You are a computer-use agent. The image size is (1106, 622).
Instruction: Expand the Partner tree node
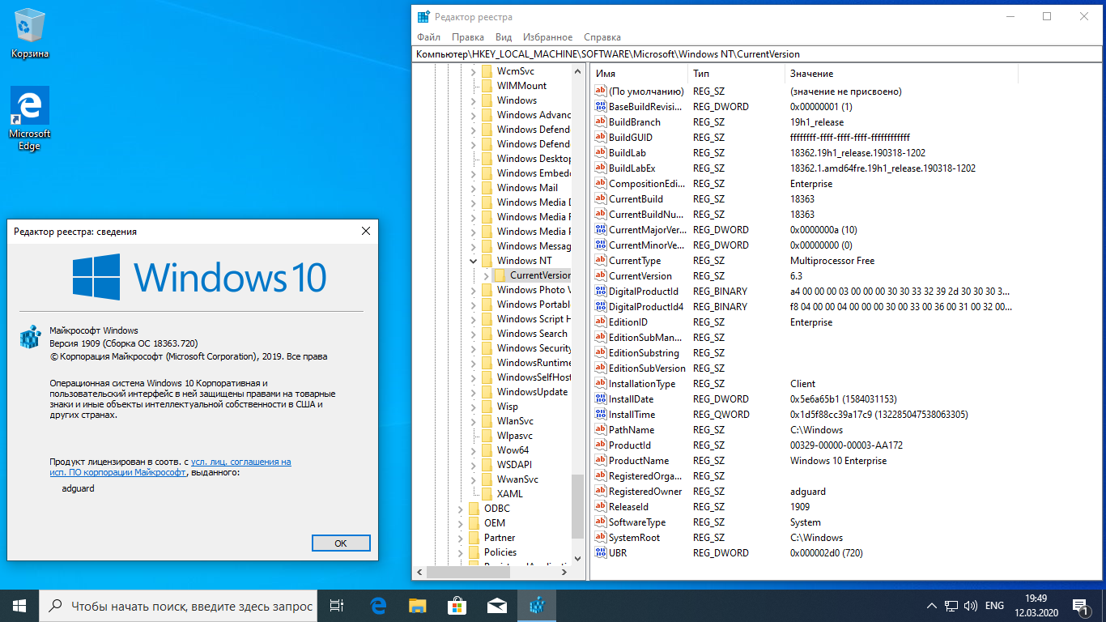461,538
